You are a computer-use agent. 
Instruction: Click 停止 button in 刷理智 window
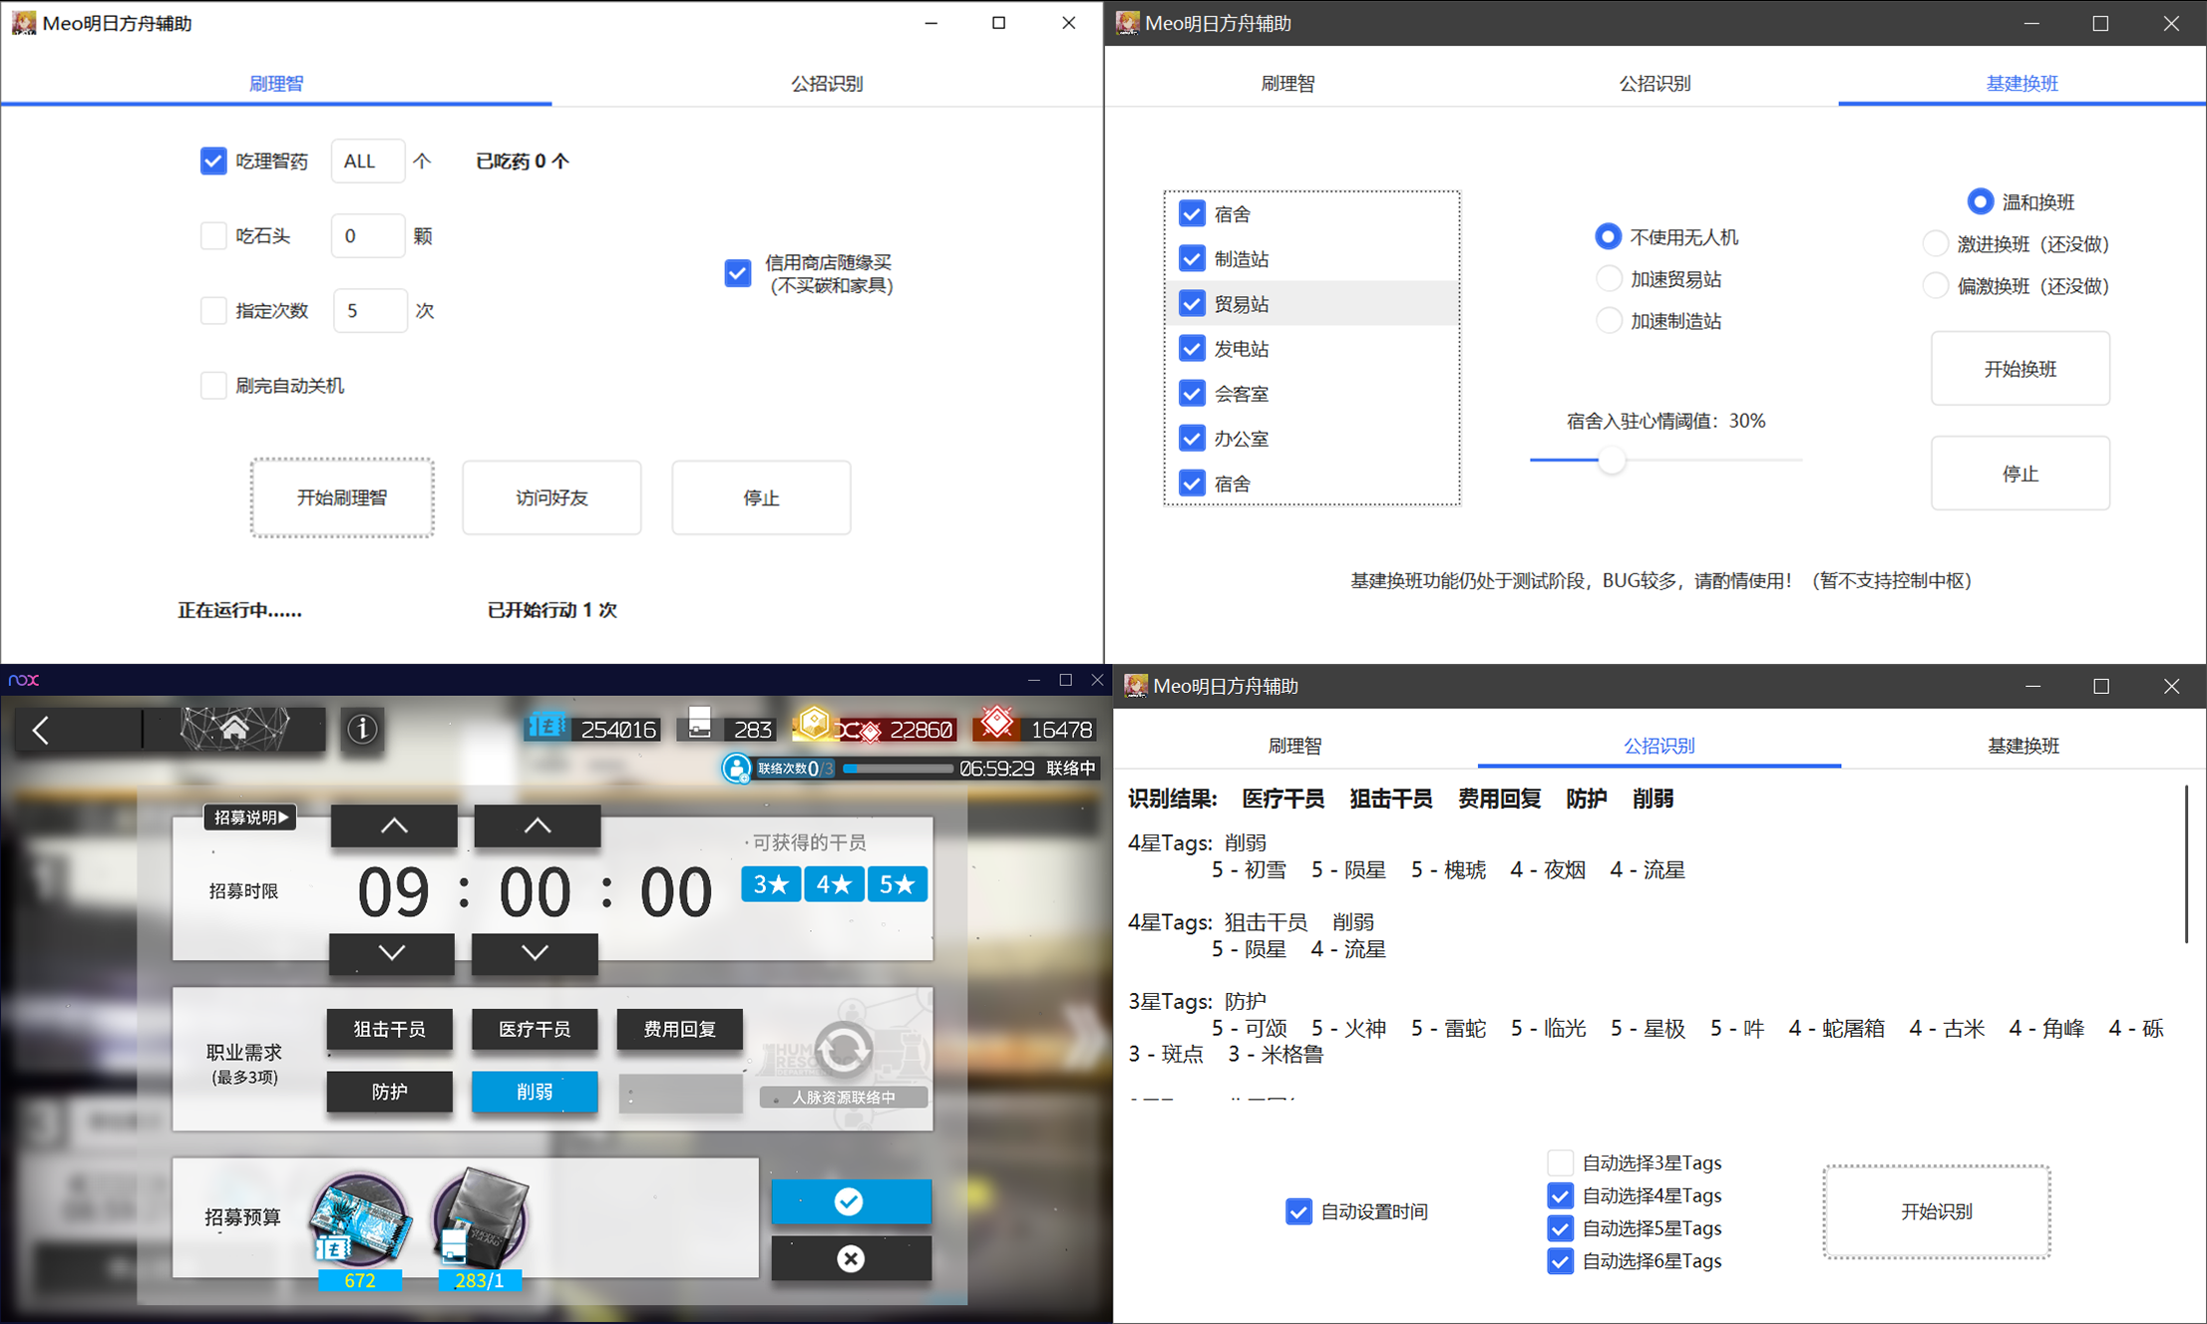click(761, 497)
